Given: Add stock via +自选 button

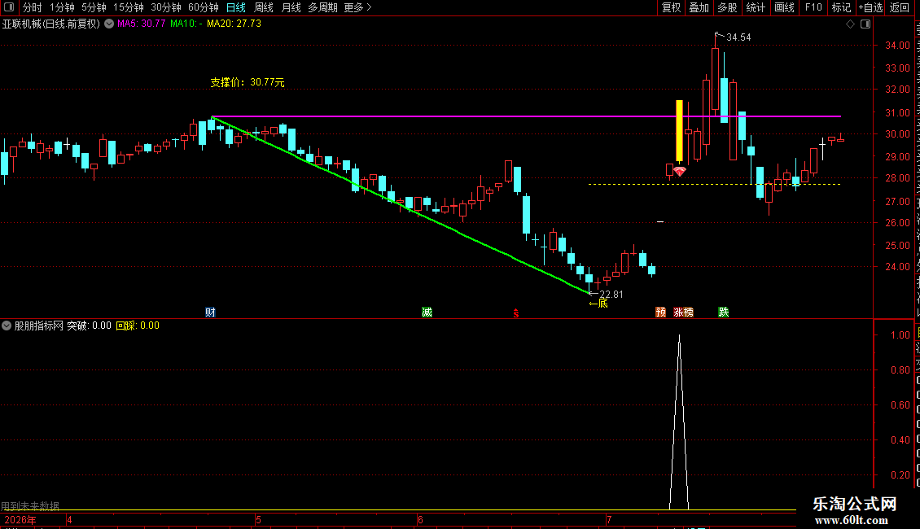Looking at the screenshot, I should 870,7.
